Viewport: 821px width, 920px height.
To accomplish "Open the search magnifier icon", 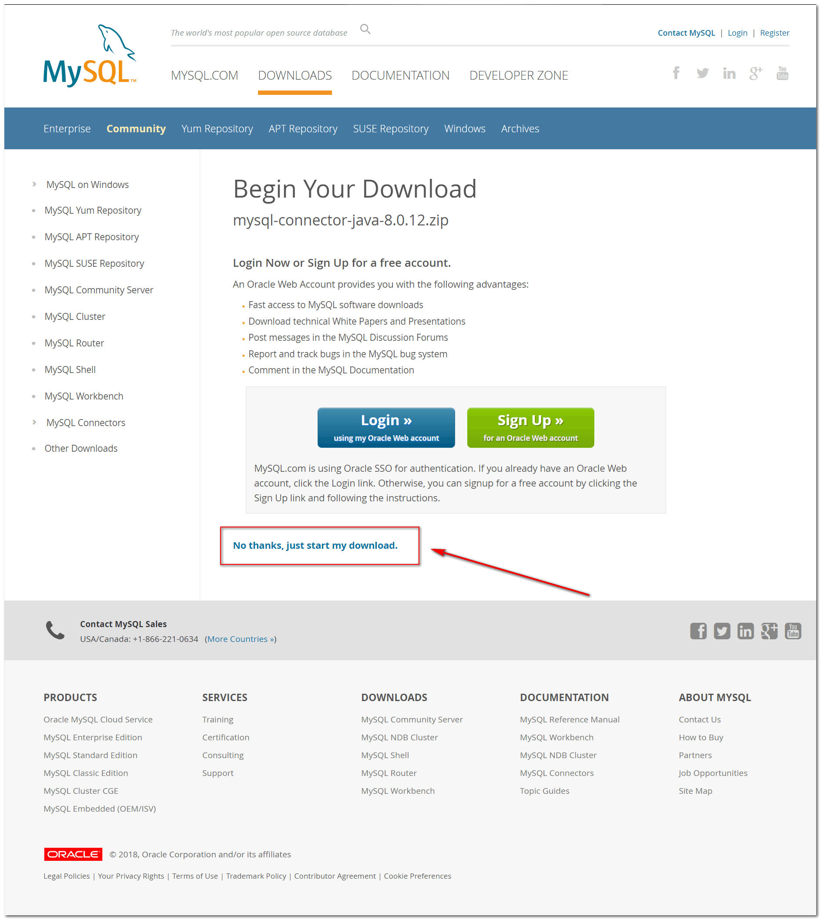I will [365, 29].
